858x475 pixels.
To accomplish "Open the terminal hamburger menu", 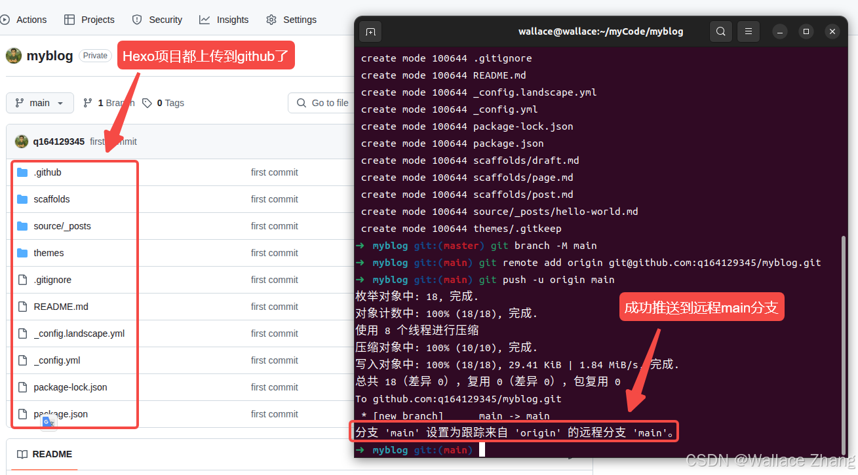I will (x=749, y=31).
